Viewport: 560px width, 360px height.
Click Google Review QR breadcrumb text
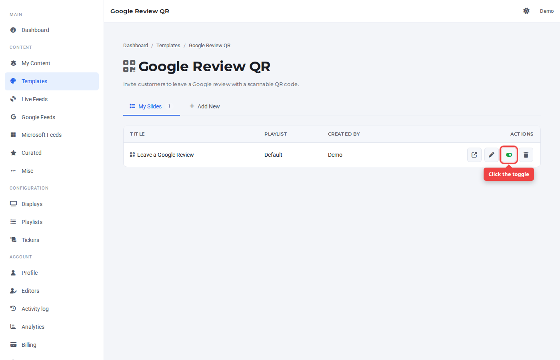(x=210, y=46)
